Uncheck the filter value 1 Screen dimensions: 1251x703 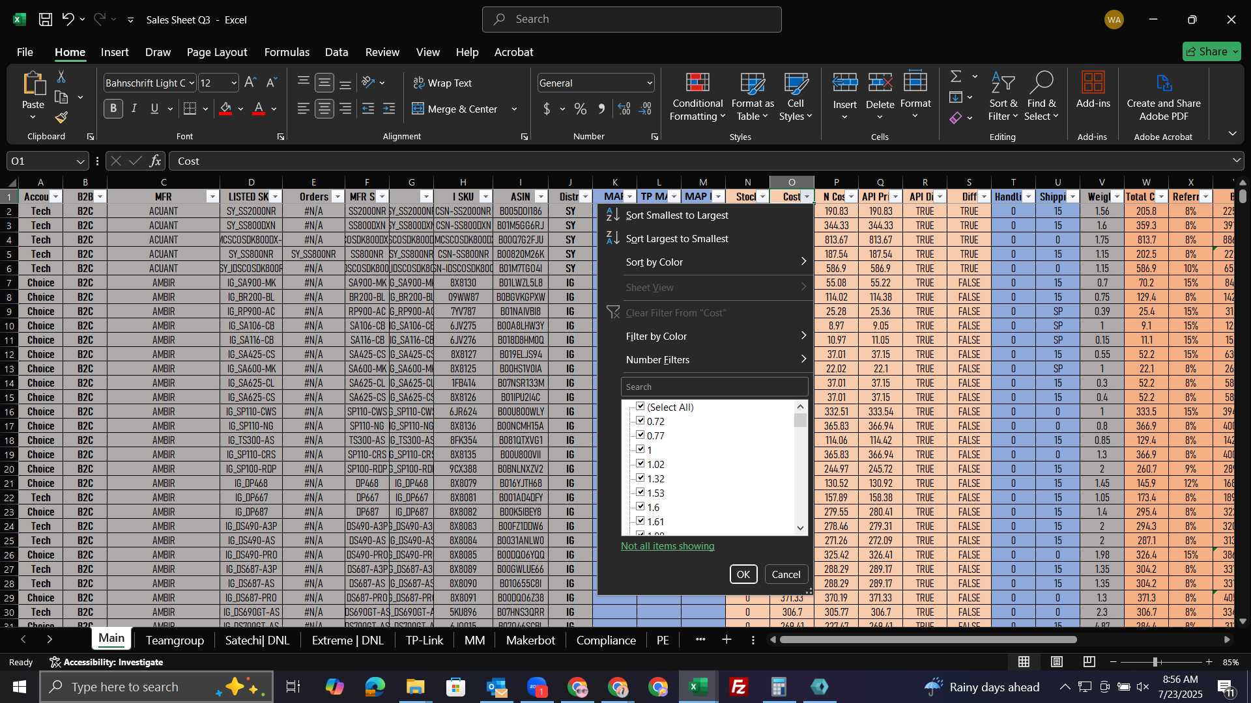coord(640,449)
